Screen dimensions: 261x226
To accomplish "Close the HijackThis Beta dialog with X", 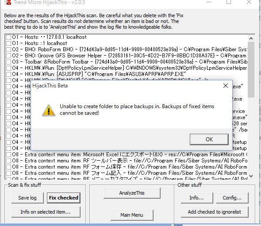I will [226, 86].
